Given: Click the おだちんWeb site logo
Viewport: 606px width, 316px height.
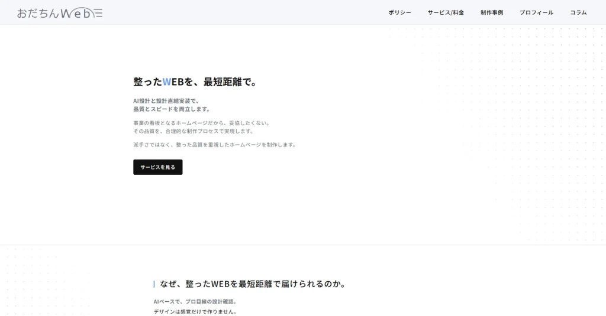Looking at the screenshot, I should 53,12.
